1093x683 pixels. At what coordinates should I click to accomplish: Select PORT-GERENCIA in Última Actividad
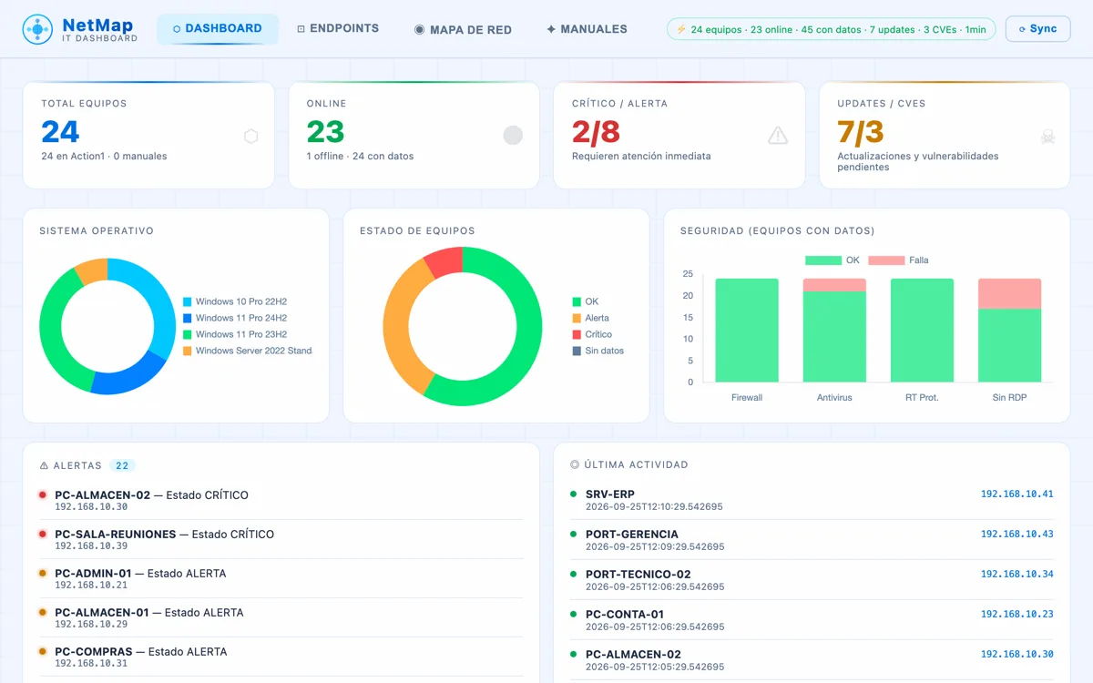coord(812,540)
